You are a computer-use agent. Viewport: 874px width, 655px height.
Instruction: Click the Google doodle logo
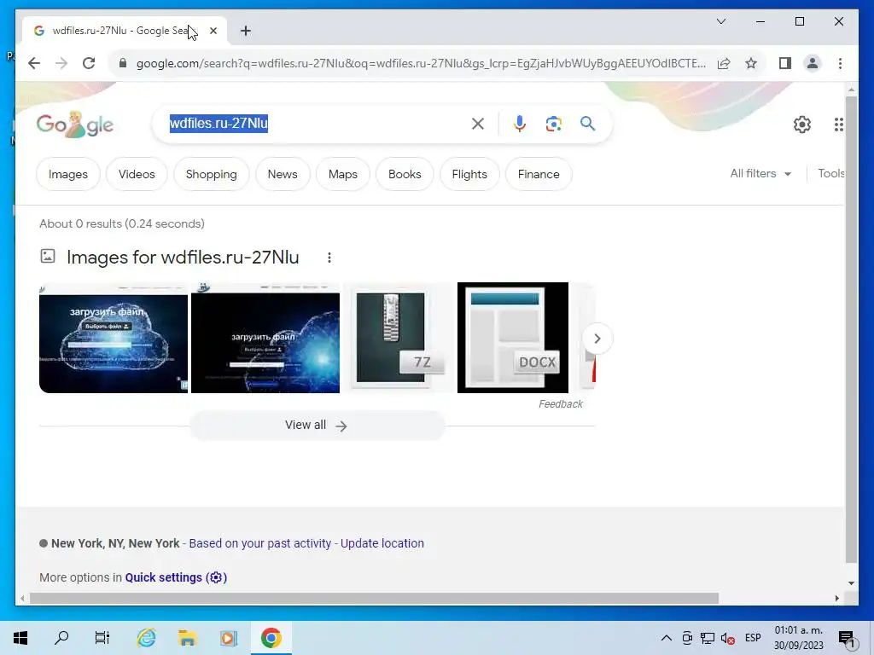[75, 125]
